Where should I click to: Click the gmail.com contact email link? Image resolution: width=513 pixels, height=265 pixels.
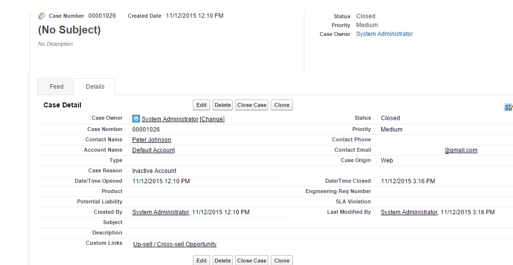coord(461,150)
